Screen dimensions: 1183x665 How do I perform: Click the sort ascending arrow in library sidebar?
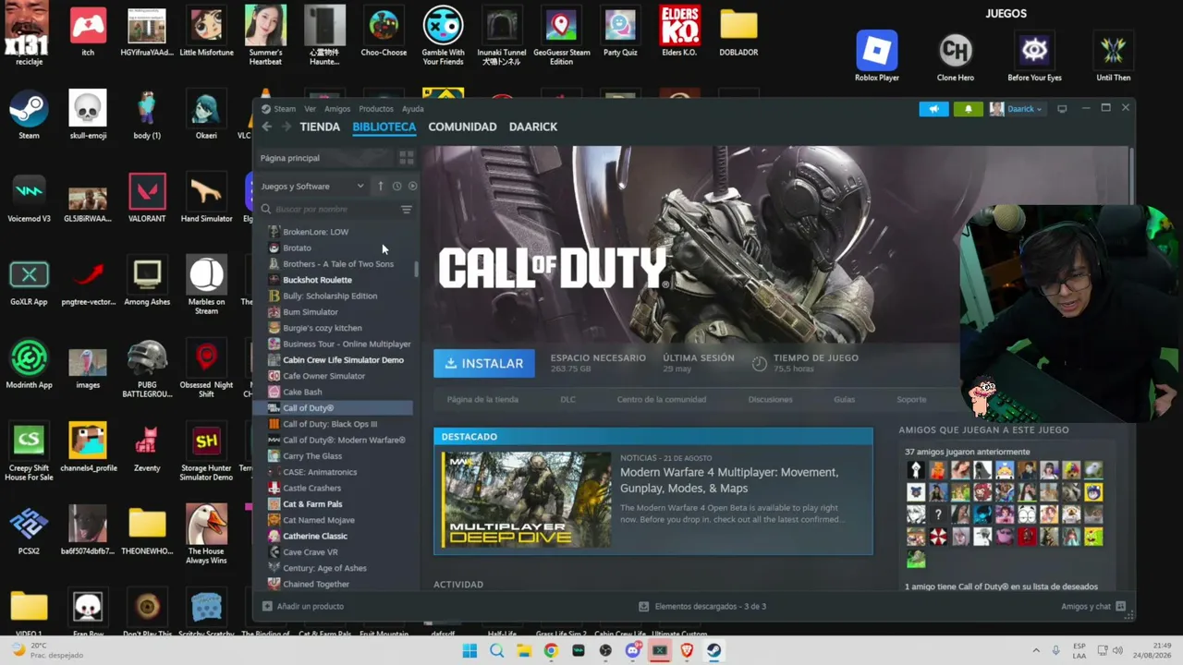[x=380, y=186]
